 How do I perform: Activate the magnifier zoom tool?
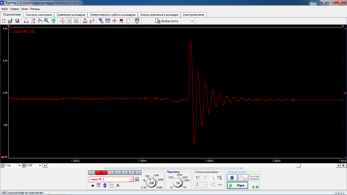[x=46, y=21]
